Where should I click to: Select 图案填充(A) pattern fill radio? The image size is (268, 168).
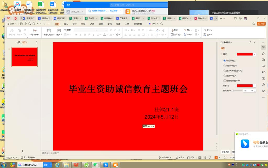click(x=225, y=76)
